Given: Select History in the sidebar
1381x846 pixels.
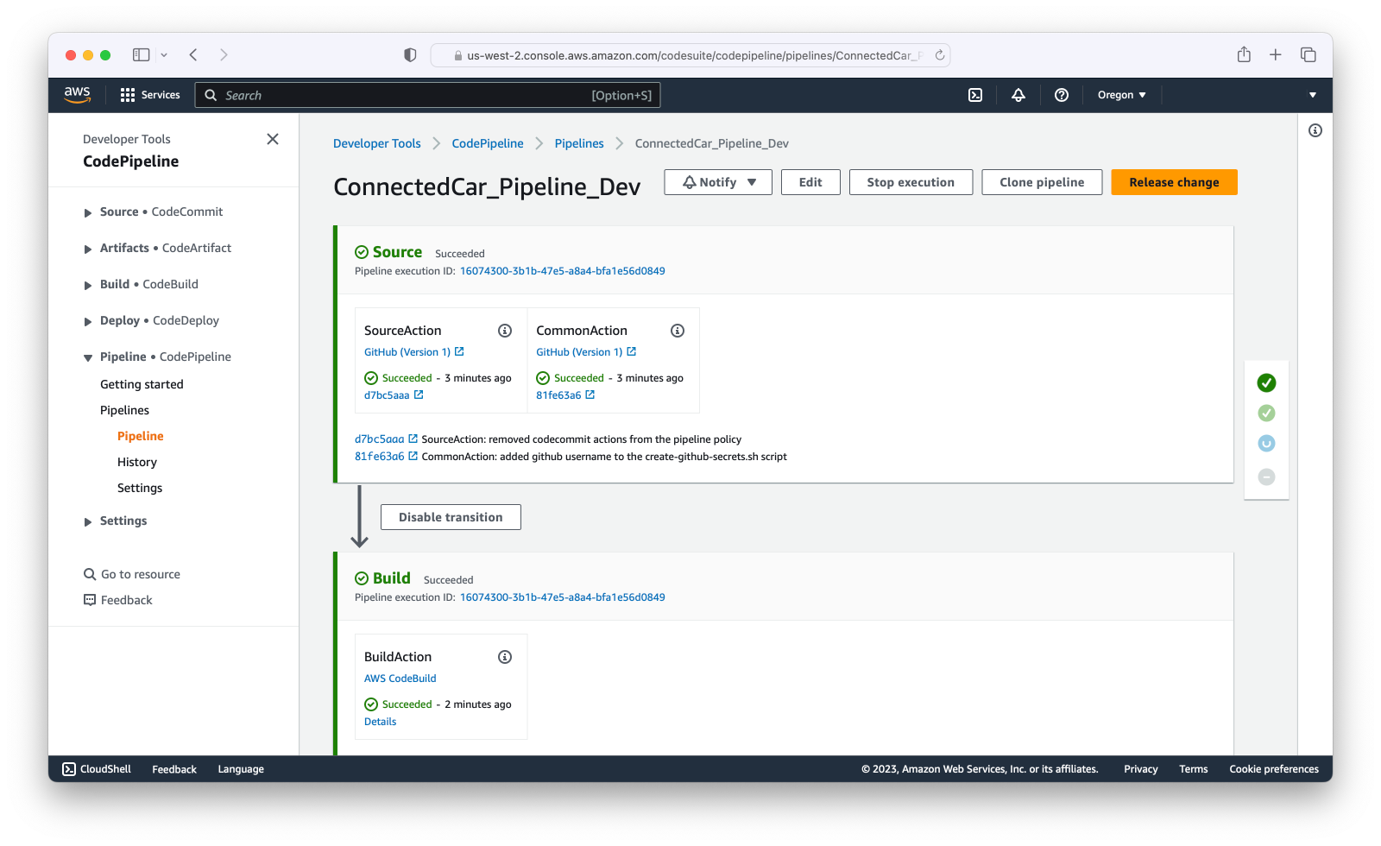Looking at the screenshot, I should coord(137,462).
